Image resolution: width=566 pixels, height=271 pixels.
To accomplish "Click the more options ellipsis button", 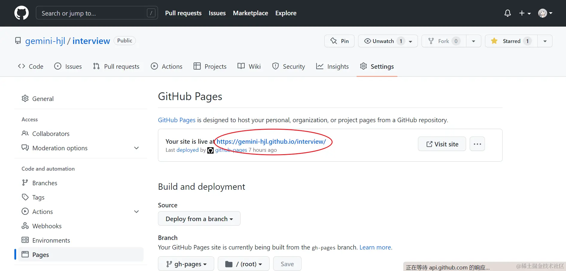I will coord(477,144).
